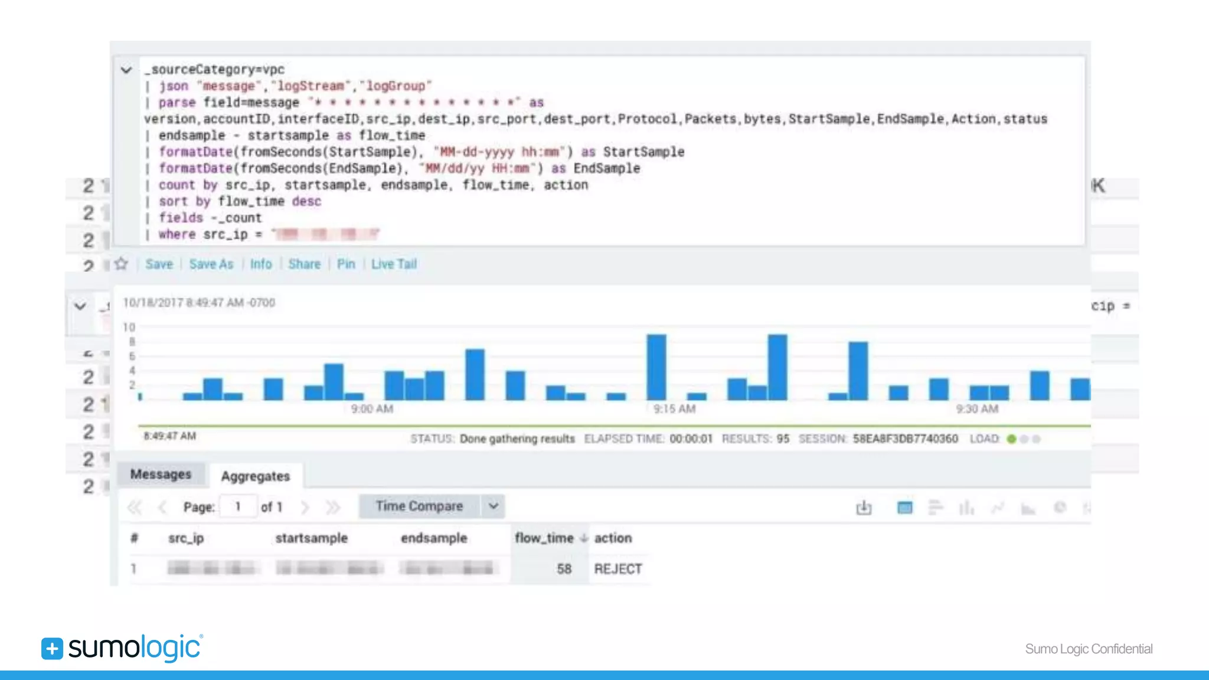Switch to column chart view
This screenshot has height=680, width=1209.
click(x=966, y=508)
